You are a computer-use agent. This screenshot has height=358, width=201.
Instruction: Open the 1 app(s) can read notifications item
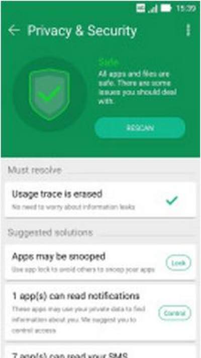tap(100, 313)
